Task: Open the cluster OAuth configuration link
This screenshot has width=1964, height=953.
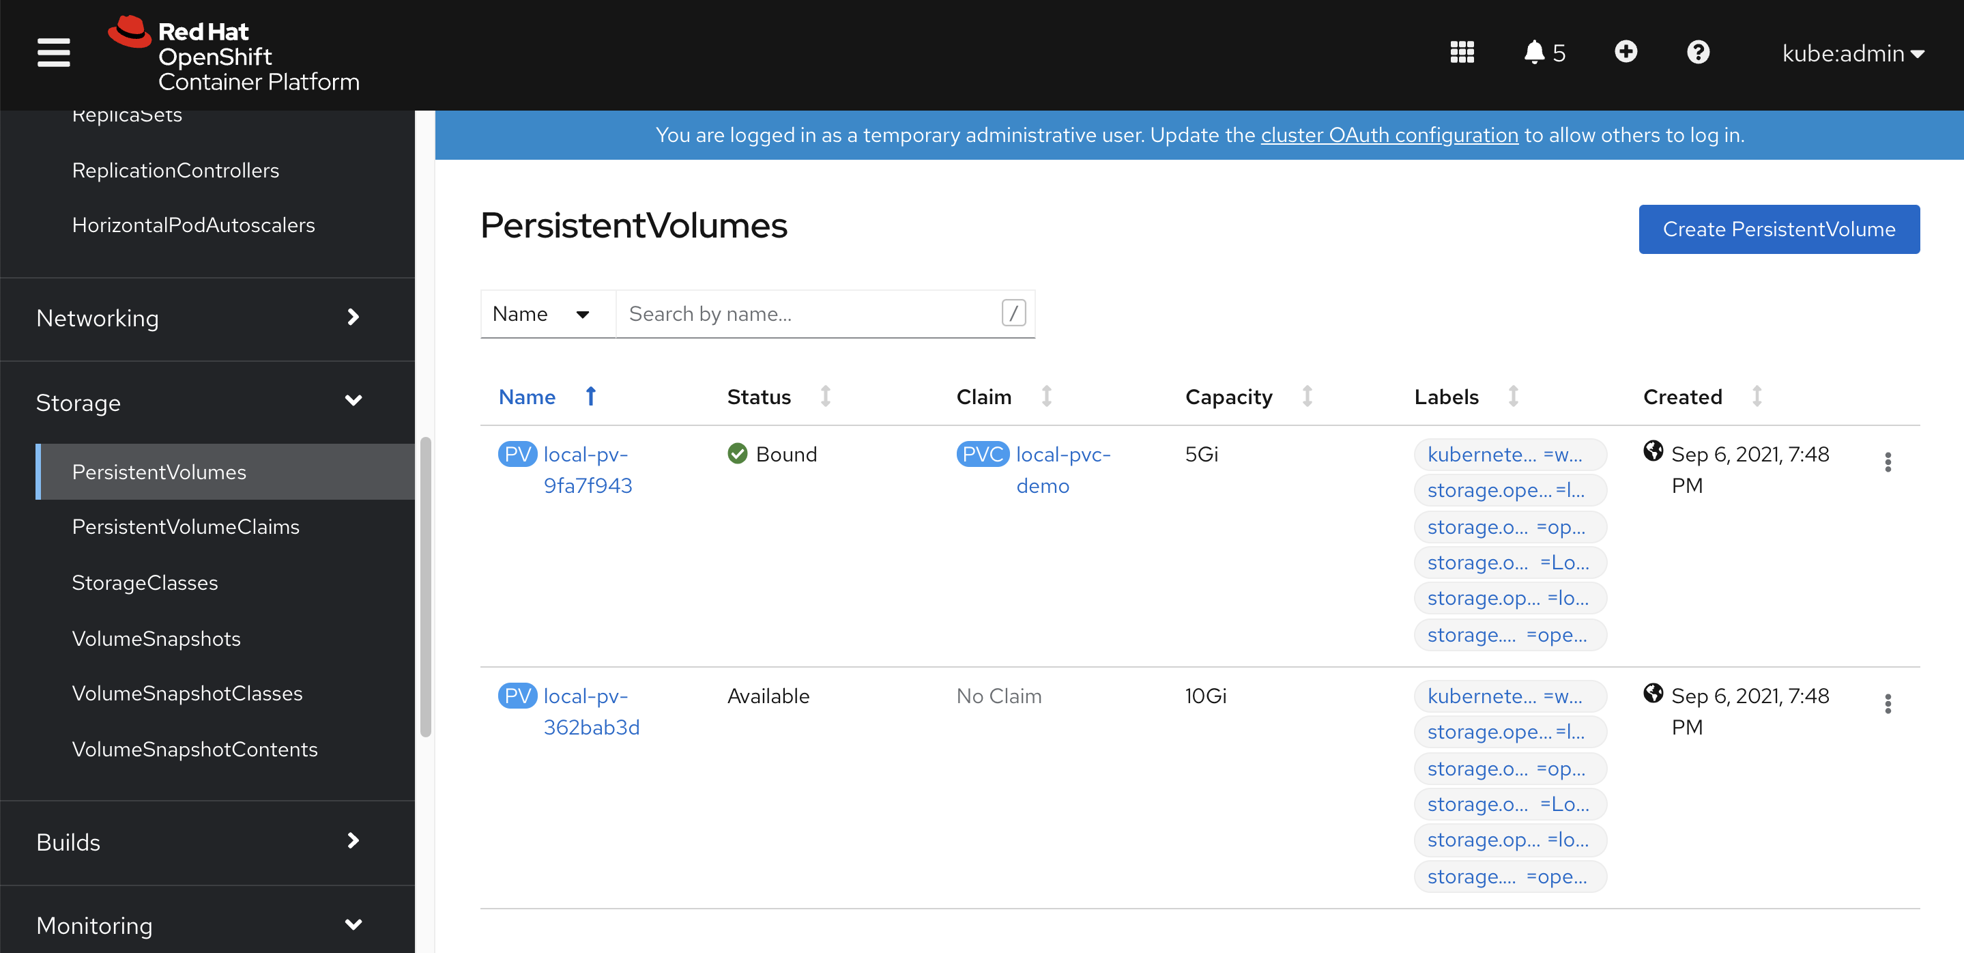Action: (x=1389, y=135)
